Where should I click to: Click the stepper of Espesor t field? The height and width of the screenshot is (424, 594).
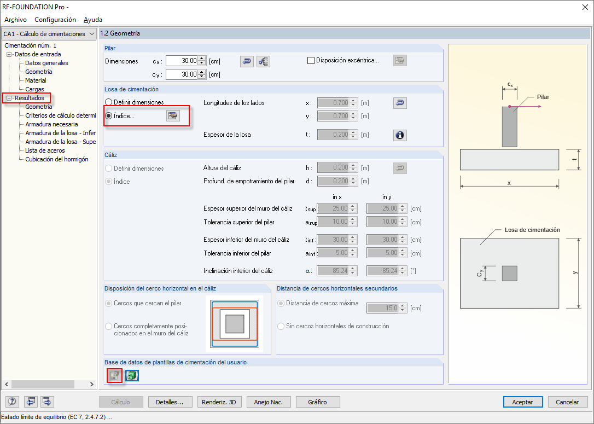point(353,135)
